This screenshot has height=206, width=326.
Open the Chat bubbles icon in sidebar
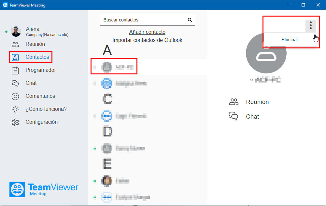[15, 83]
